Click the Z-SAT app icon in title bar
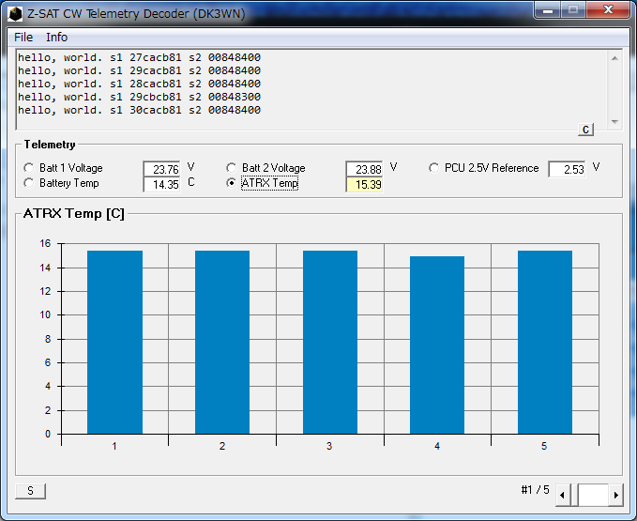Screen dimensions: 637x521 click(15, 14)
